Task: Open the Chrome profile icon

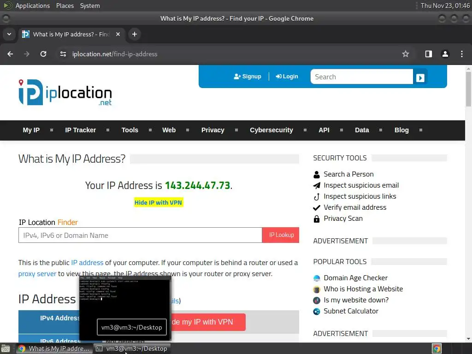Action: click(x=445, y=54)
